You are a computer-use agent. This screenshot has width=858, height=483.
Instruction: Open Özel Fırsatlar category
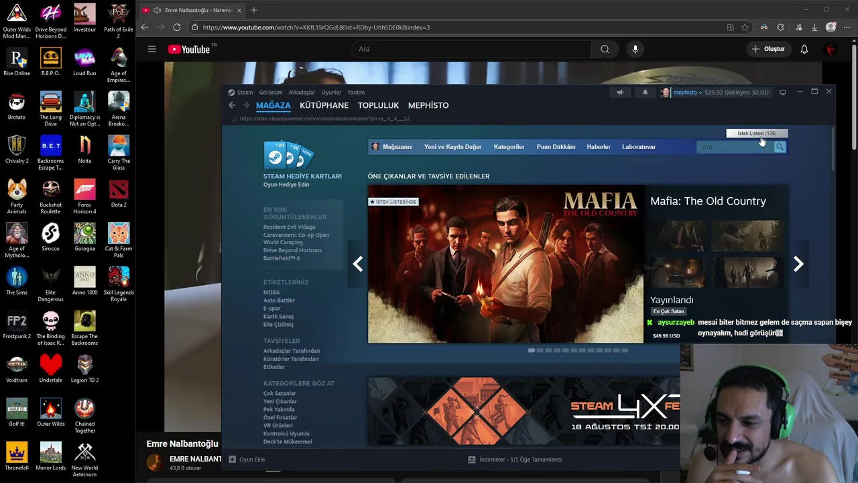(x=280, y=418)
